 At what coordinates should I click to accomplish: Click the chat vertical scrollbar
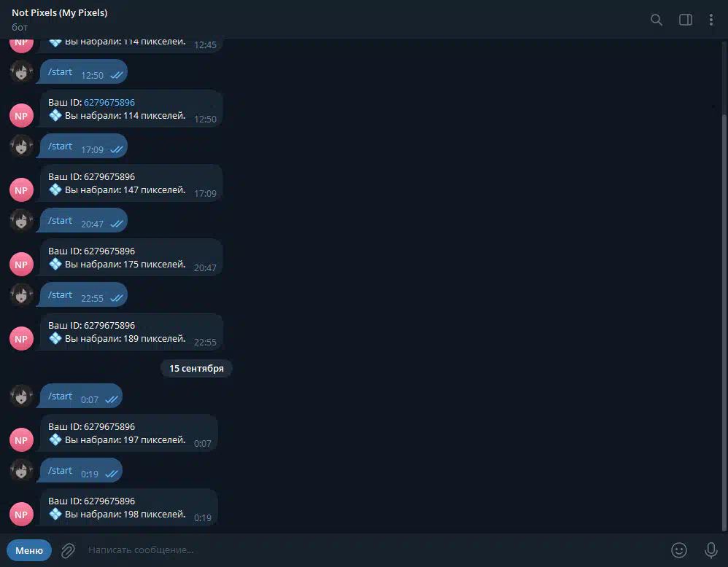click(724, 320)
